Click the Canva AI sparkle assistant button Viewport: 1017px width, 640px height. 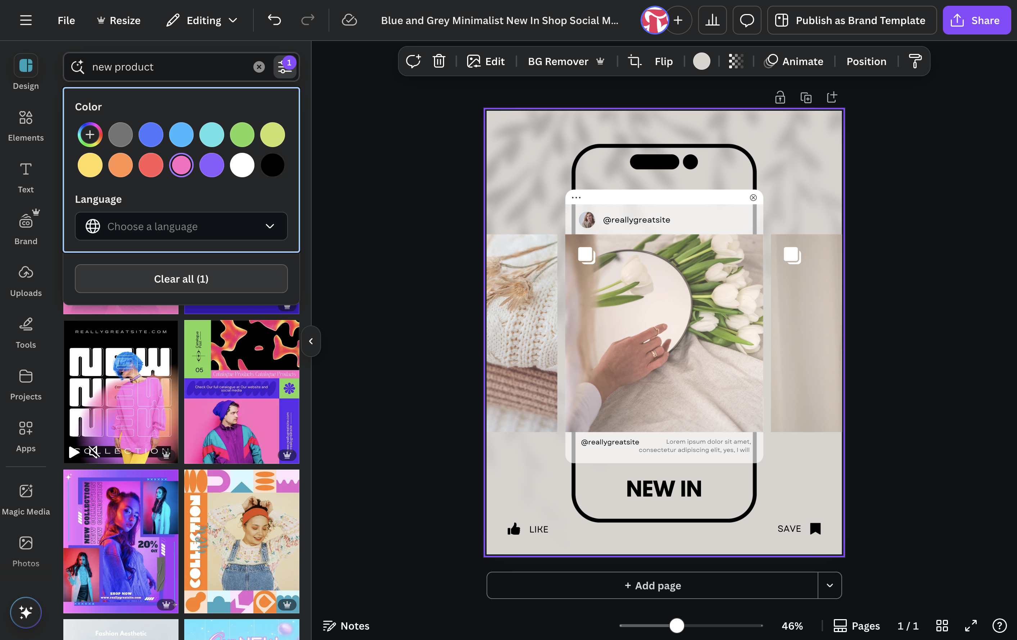(x=26, y=612)
